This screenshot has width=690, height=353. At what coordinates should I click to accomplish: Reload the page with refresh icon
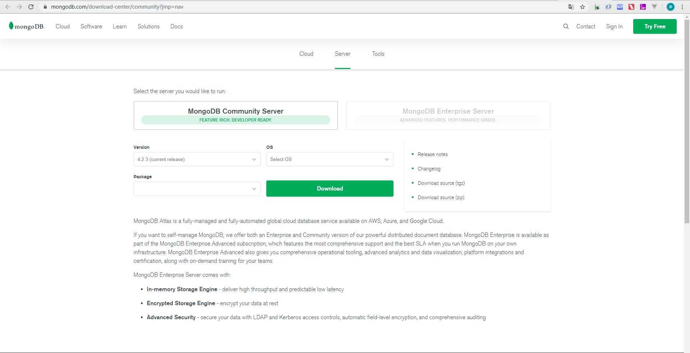(31, 7)
